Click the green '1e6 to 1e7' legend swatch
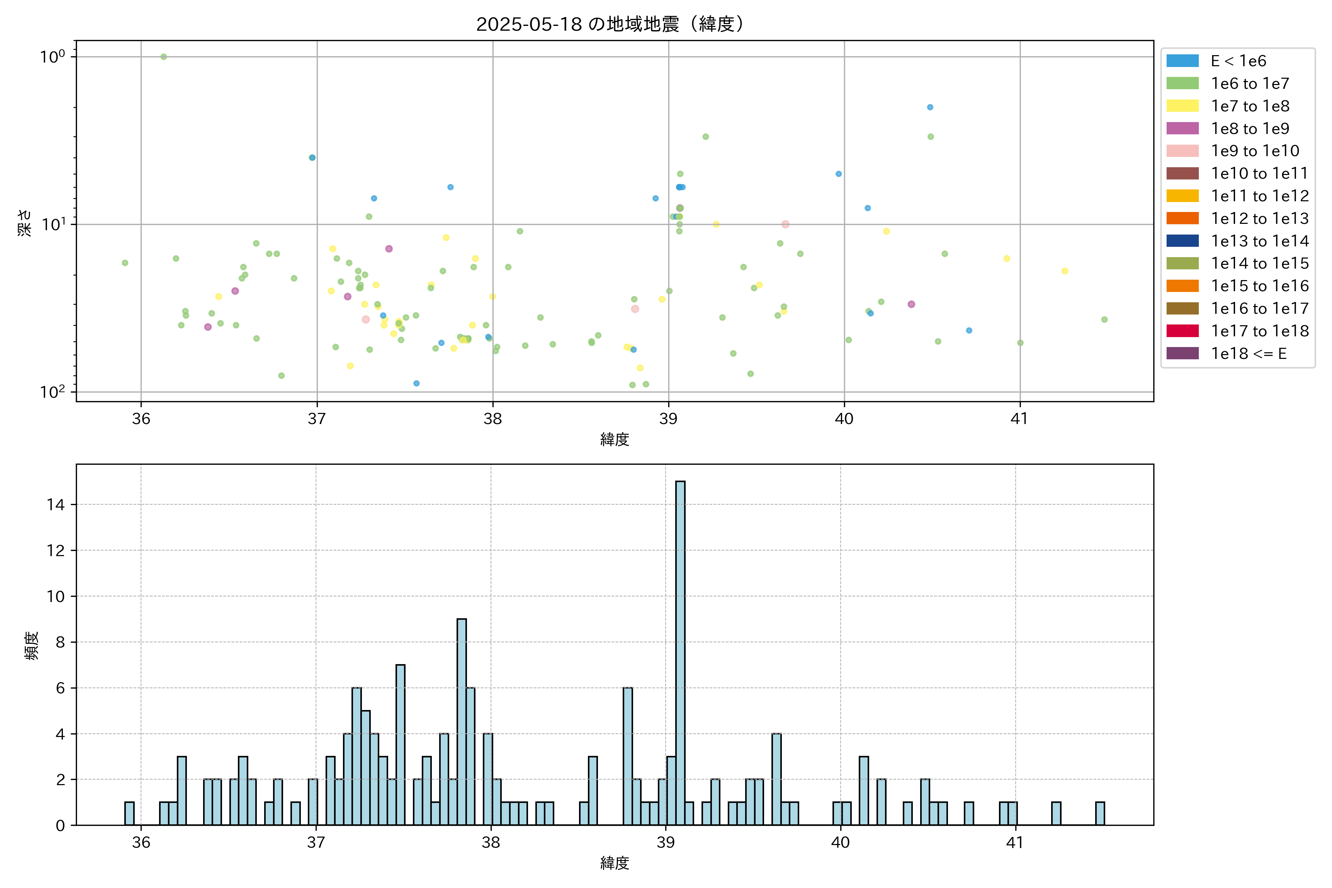The width and height of the screenshot is (1332, 888). (x=1182, y=84)
